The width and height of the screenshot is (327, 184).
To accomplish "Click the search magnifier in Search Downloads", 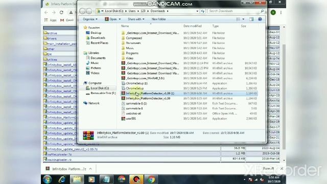I will tap(262, 11).
